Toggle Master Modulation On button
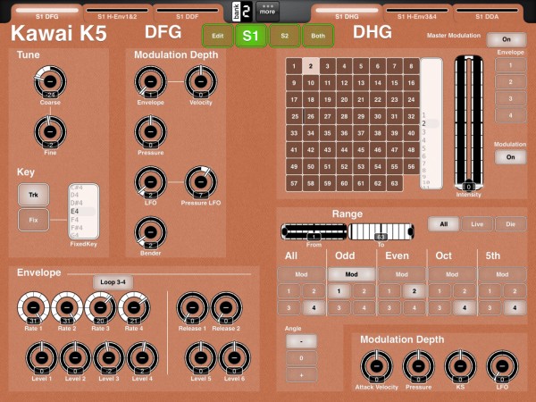Image resolution: width=536 pixels, height=402 pixels. click(x=507, y=39)
